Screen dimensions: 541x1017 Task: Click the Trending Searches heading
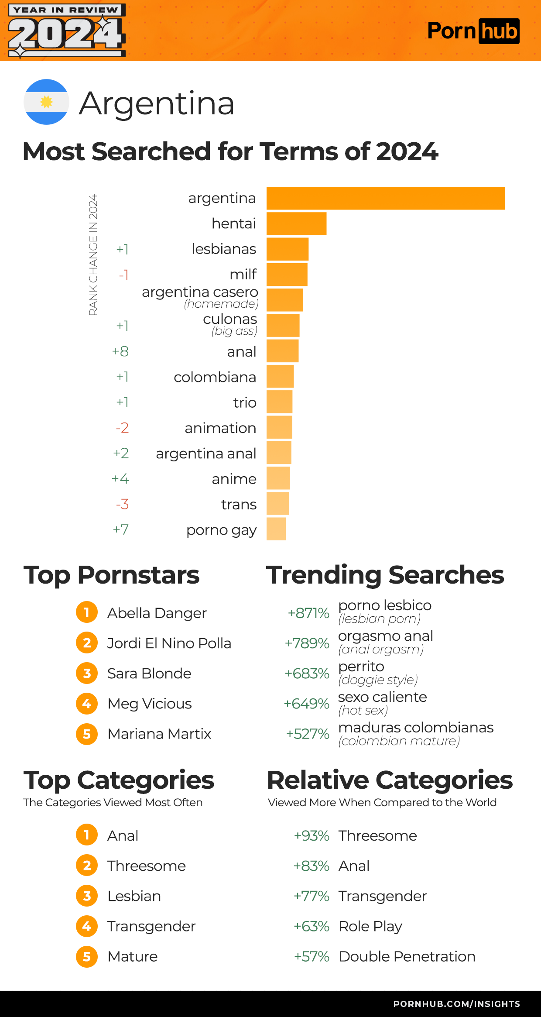(385, 575)
